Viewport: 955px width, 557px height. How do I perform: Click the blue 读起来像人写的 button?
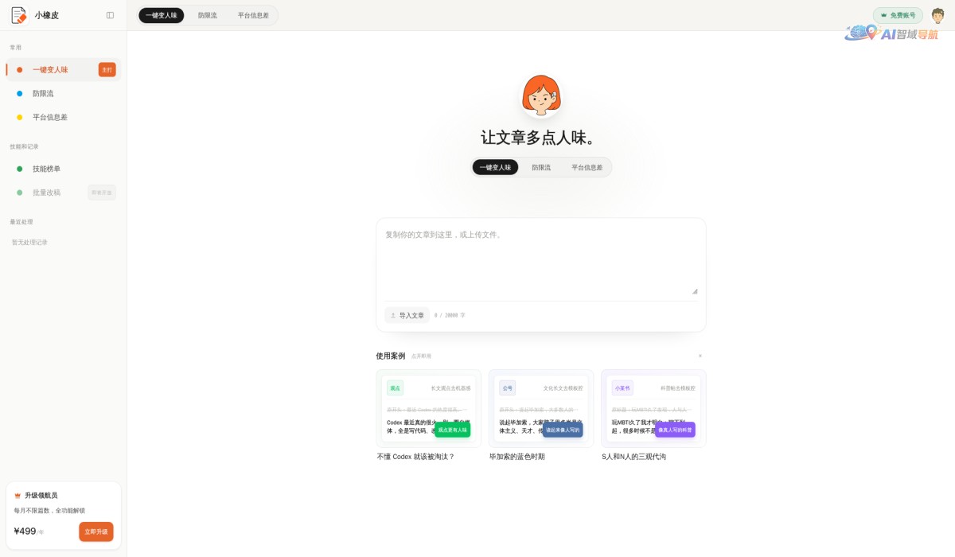tap(563, 430)
